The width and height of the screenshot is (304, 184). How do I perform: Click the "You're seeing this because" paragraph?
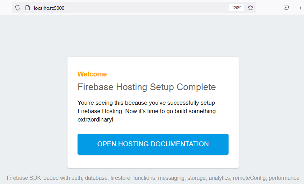click(146, 103)
